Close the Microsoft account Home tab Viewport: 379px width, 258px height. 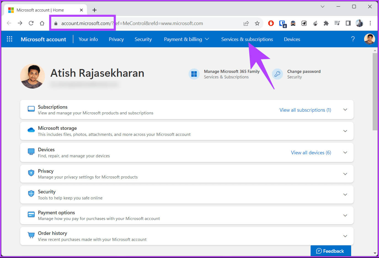pos(81,10)
